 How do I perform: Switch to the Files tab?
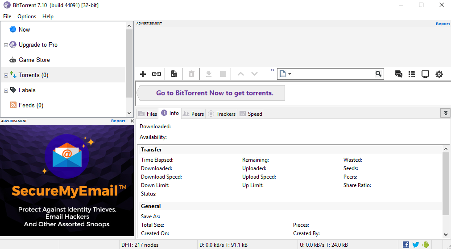147,114
